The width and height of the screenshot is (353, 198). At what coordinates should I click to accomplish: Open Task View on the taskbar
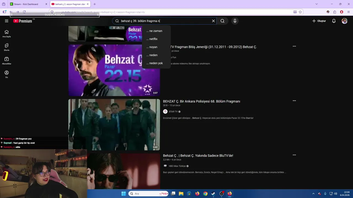click(x=173, y=194)
